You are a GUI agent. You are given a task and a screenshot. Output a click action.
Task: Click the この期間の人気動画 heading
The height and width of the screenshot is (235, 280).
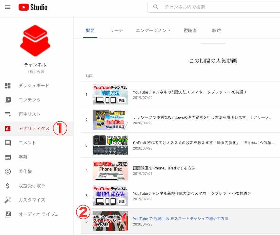point(213,61)
